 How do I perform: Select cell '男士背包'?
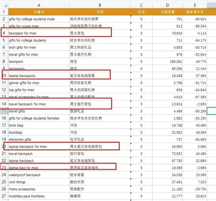(x=100, y=33)
